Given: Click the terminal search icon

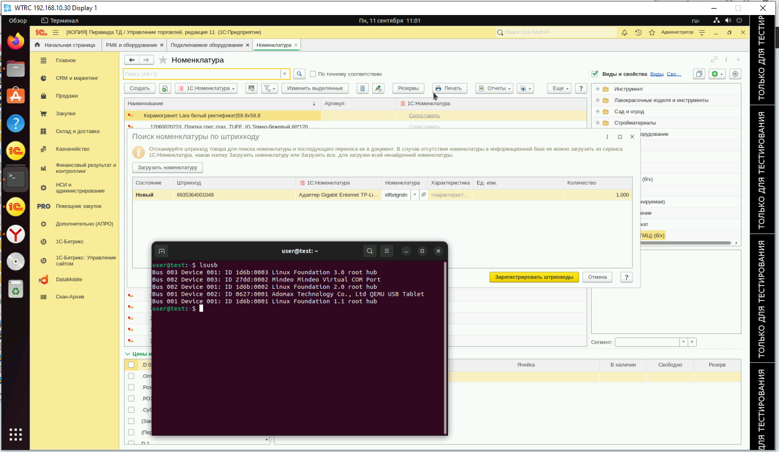Looking at the screenshot, I should (x=370, y=251).
